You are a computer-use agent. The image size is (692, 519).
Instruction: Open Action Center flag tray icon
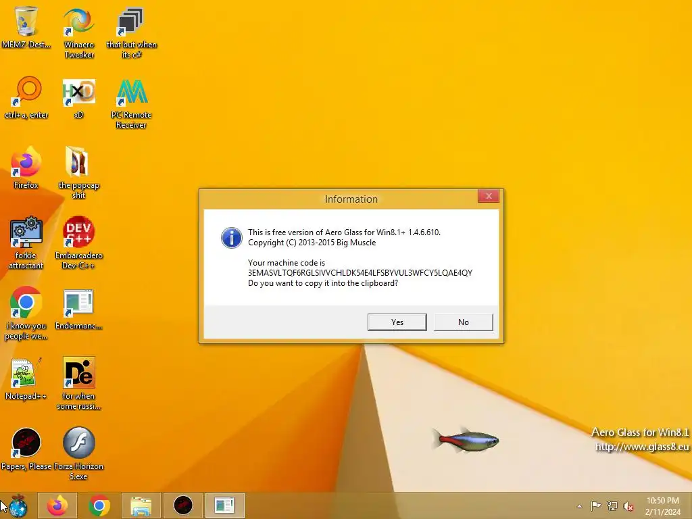click(595, 505)
